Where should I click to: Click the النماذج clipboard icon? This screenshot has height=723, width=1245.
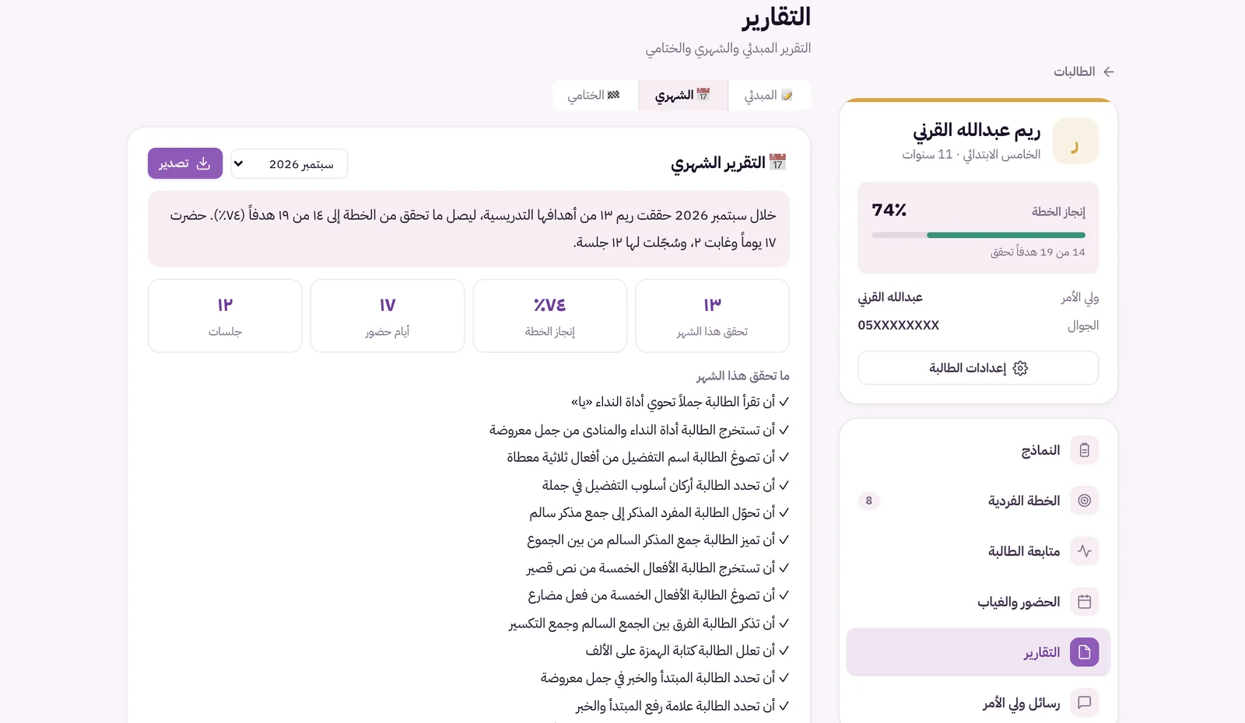[1085, 450]
